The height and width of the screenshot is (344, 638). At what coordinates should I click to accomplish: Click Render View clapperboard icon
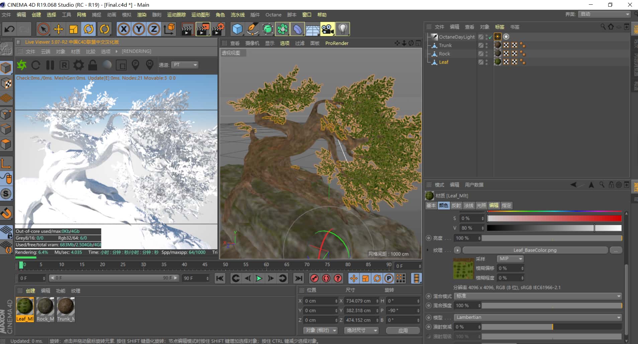click(x=188, y=29)
